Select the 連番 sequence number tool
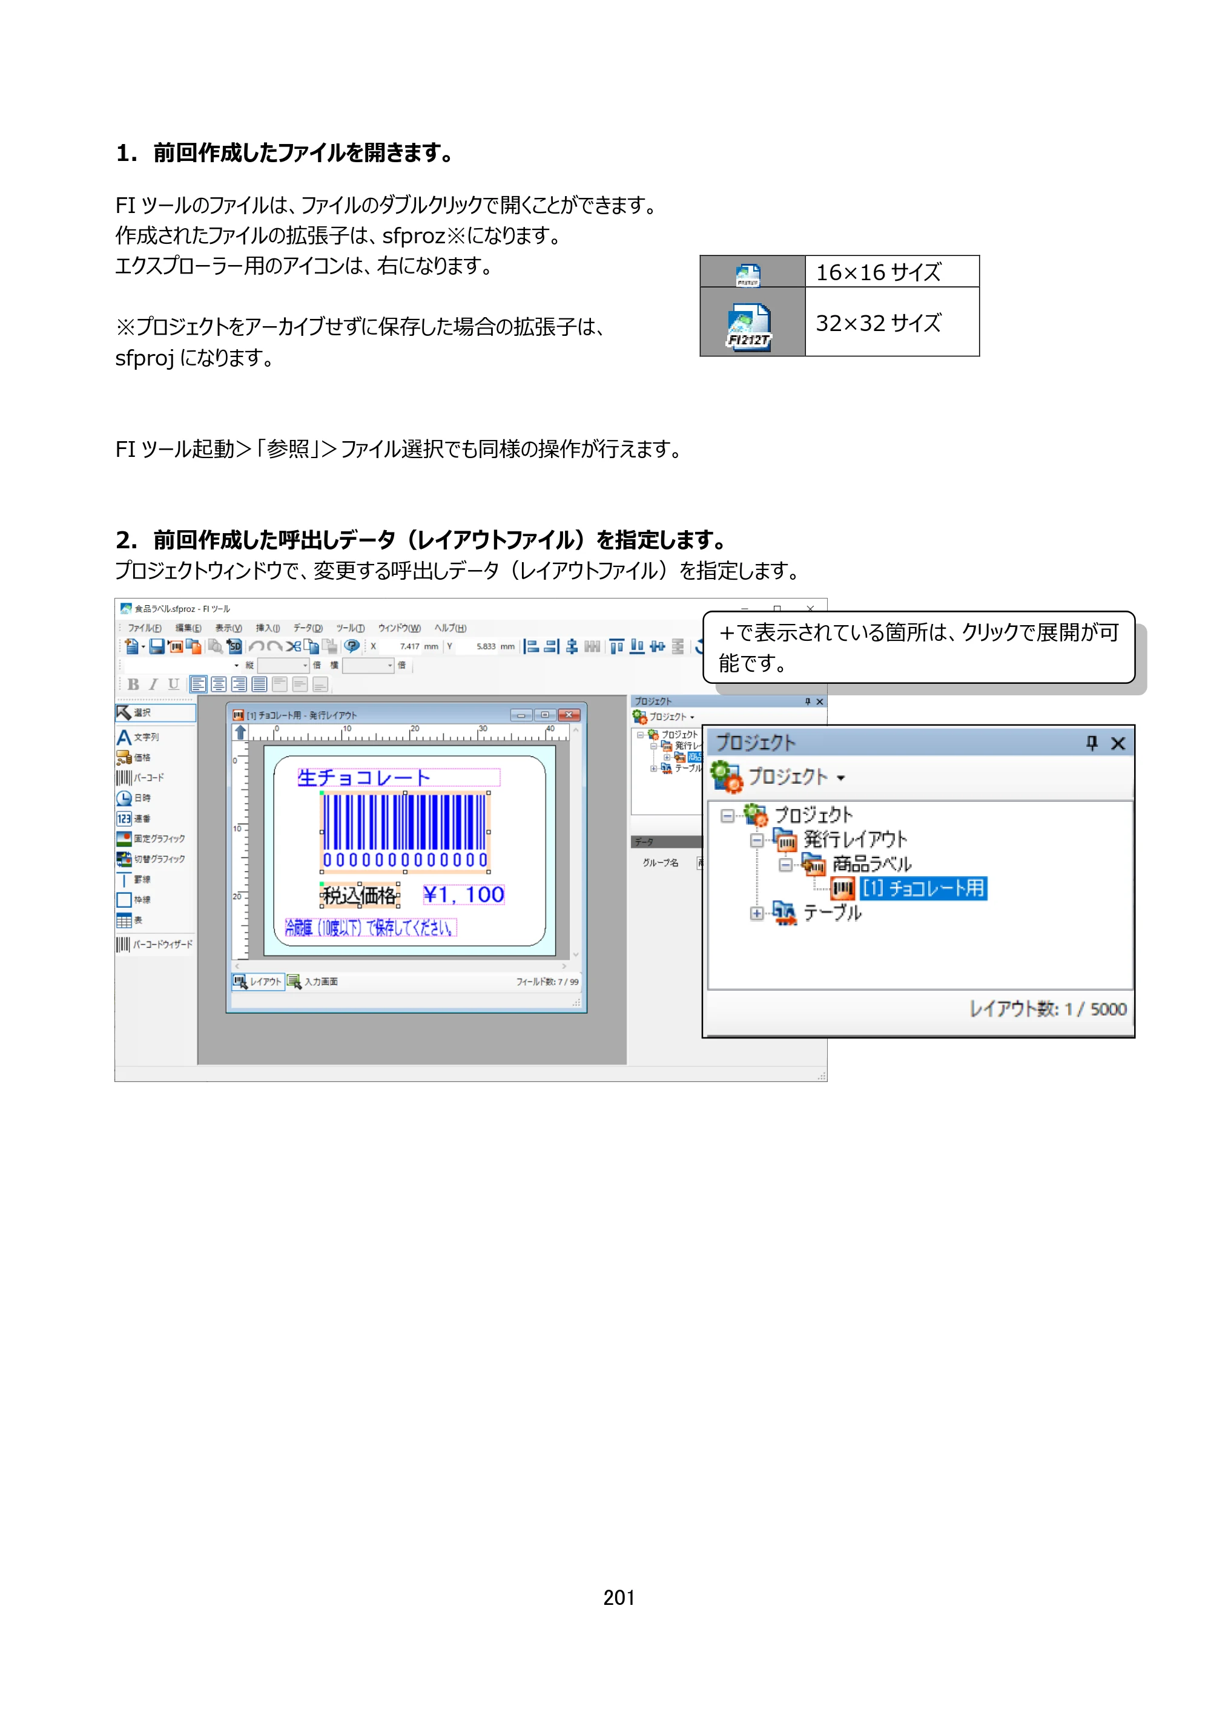 [x=134, y=819]
